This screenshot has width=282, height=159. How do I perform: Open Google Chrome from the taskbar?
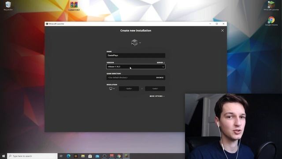coord(119,156)
